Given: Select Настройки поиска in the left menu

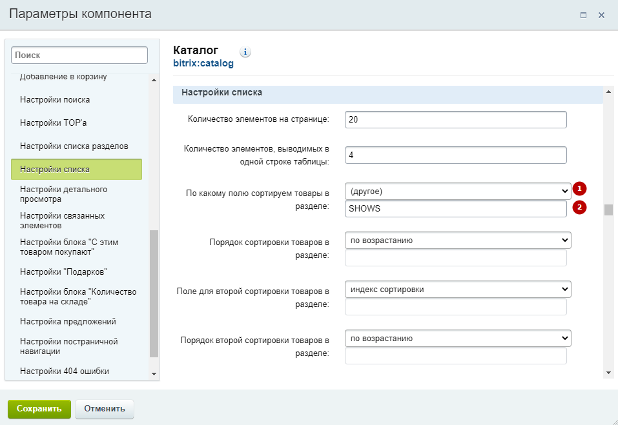Looking at the screenshot, I should click(55, 99).
